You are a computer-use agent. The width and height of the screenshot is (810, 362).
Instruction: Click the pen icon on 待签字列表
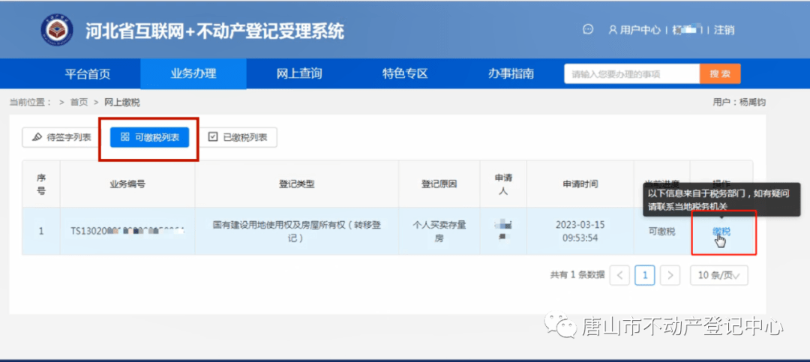(37, 137)
